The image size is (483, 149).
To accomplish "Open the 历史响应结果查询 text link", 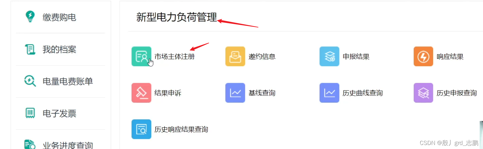I will [x=181, y=130].
